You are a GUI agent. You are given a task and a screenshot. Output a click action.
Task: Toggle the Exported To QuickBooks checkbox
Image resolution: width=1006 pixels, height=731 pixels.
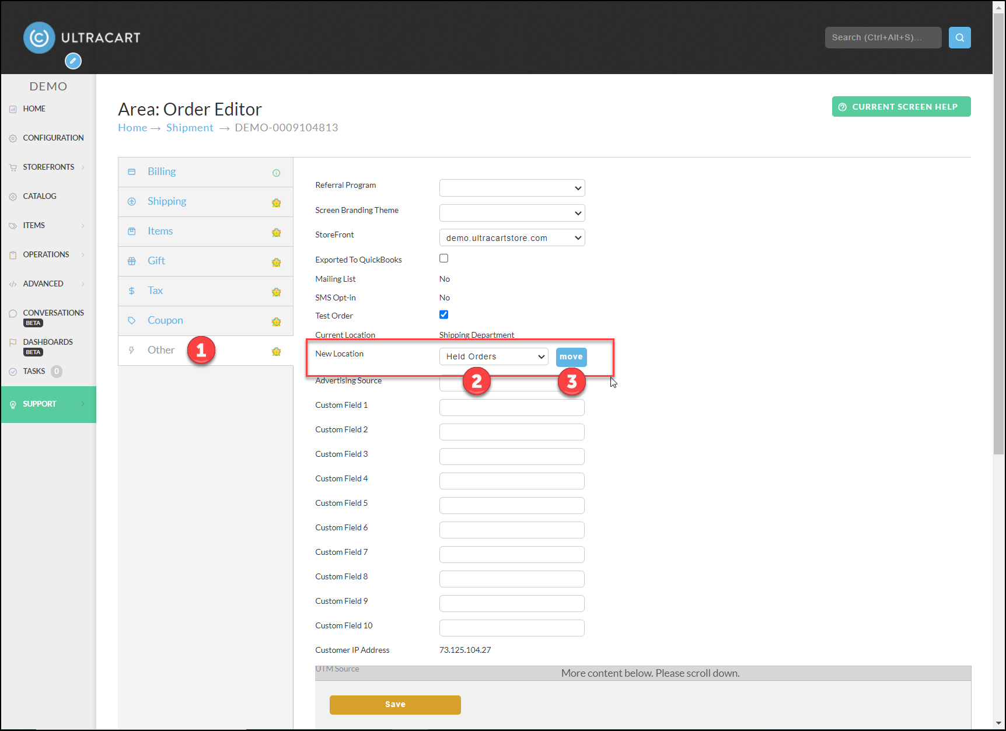pyautogui.click(x=444, y=258)
